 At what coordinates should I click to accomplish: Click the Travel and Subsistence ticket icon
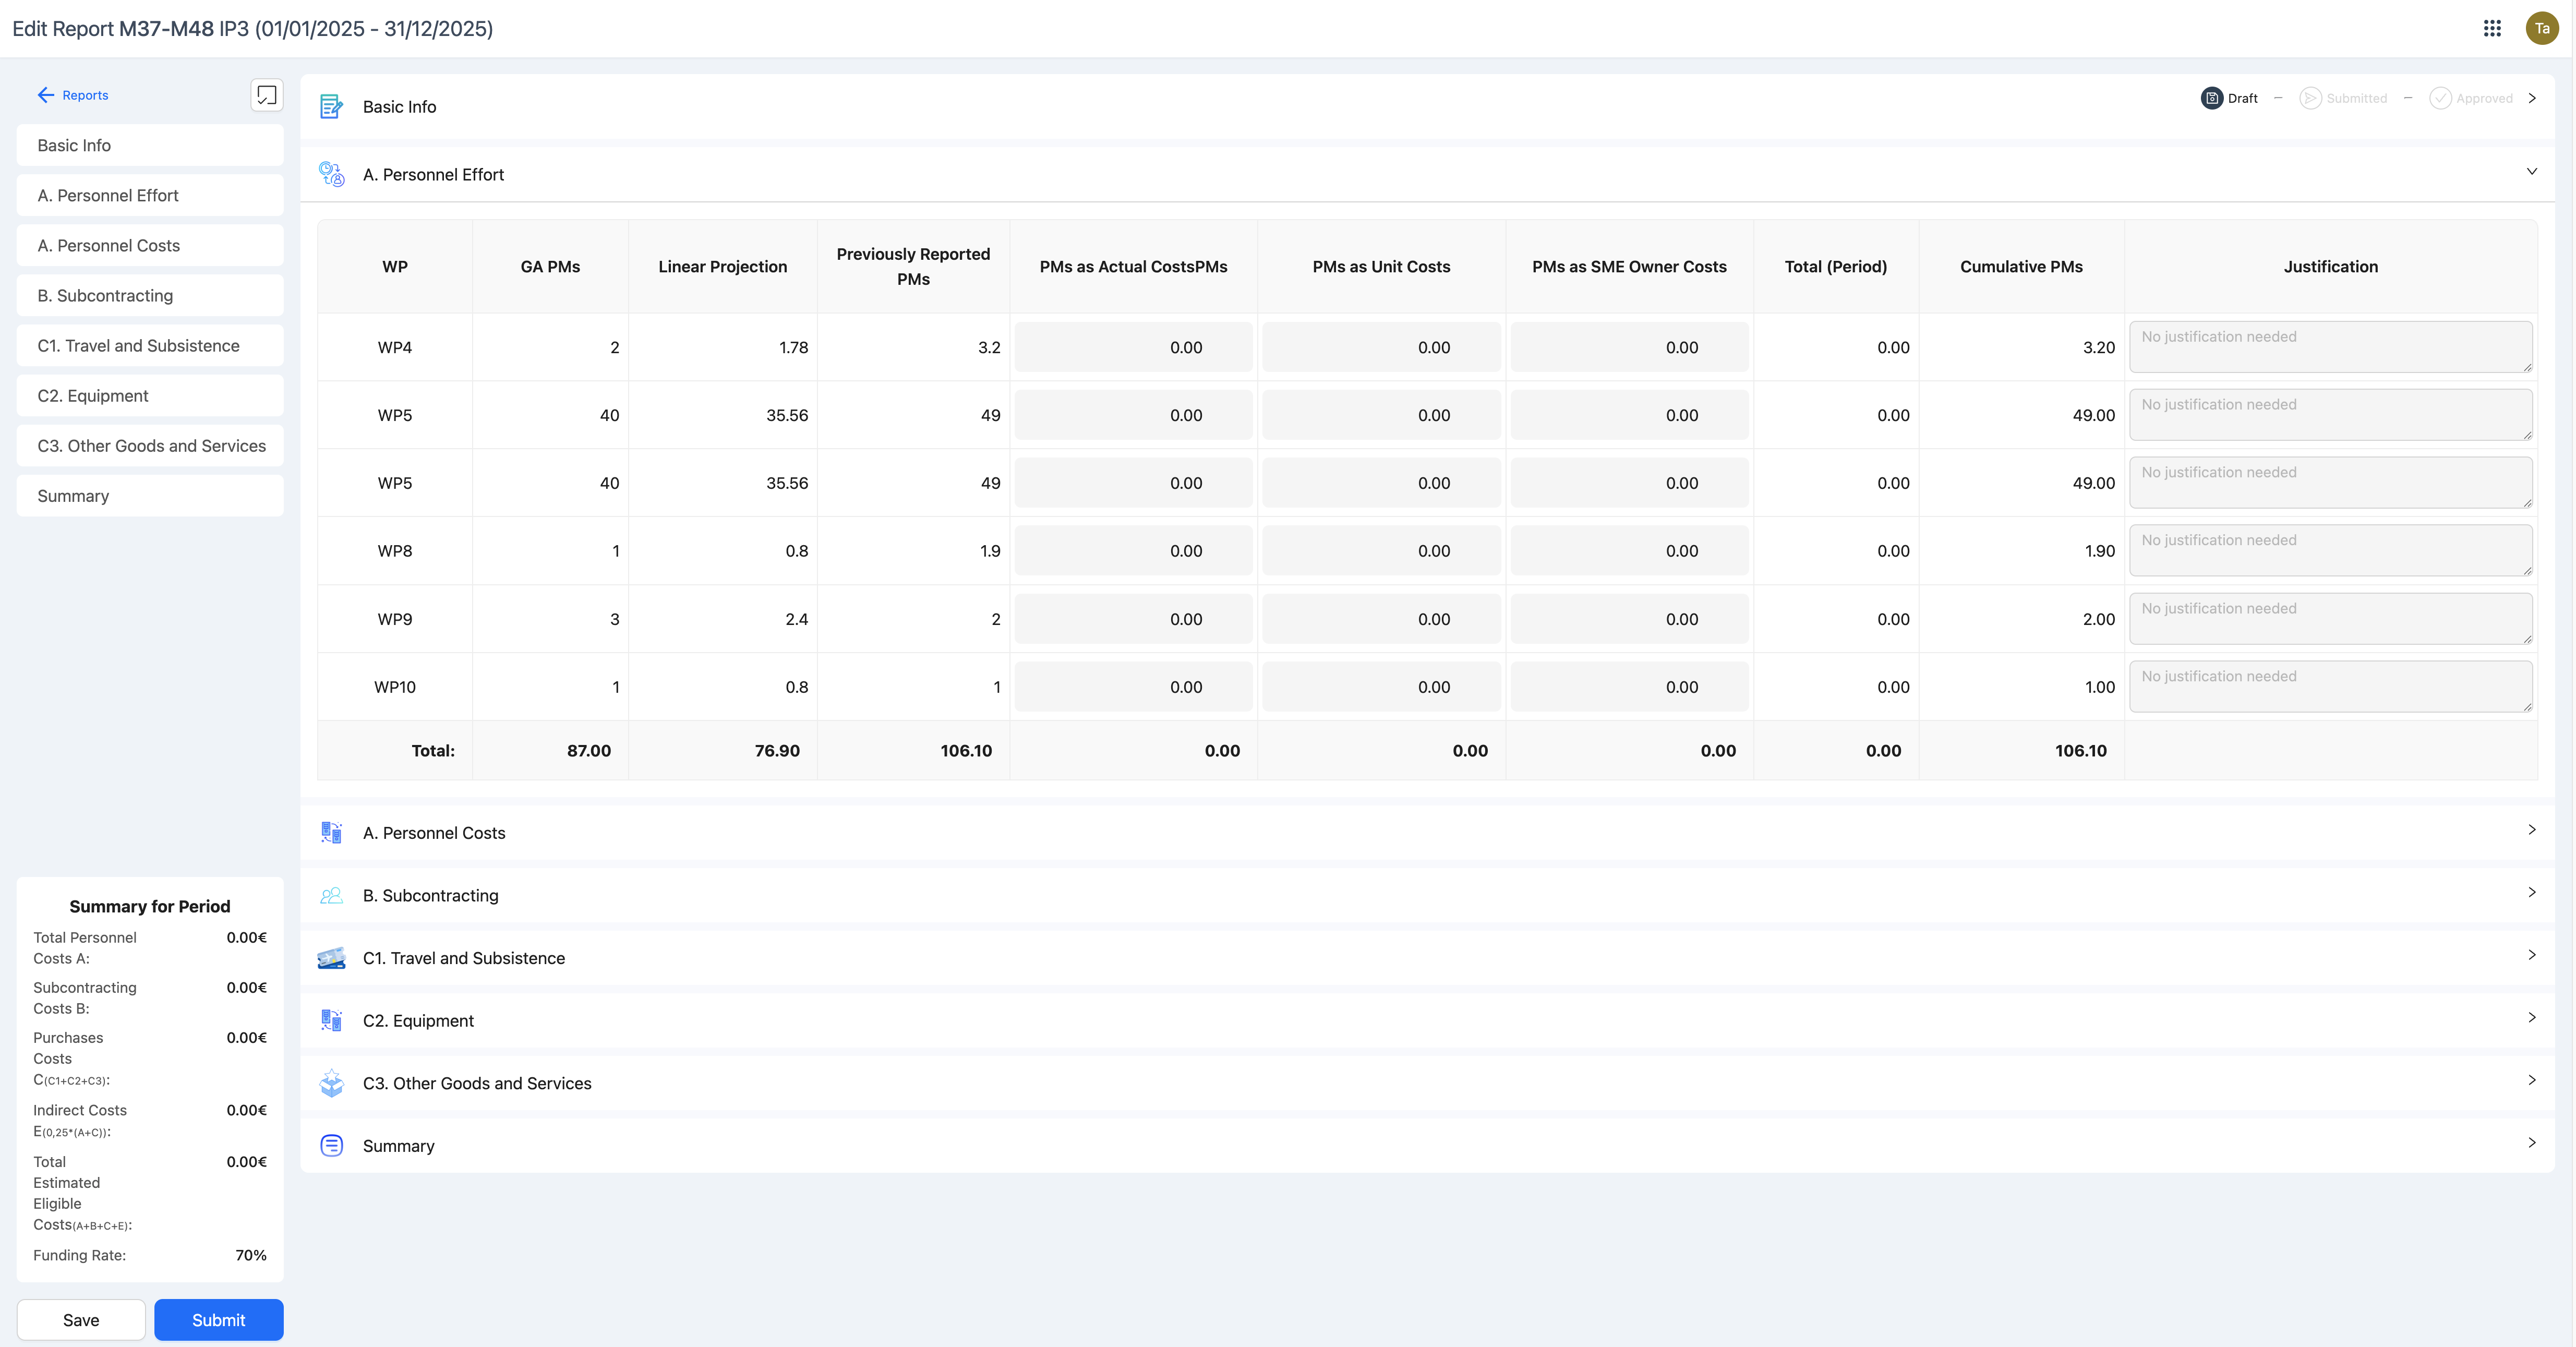tap(331, 958)
